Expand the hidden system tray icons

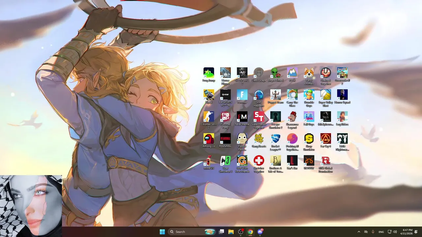point(359,232)
